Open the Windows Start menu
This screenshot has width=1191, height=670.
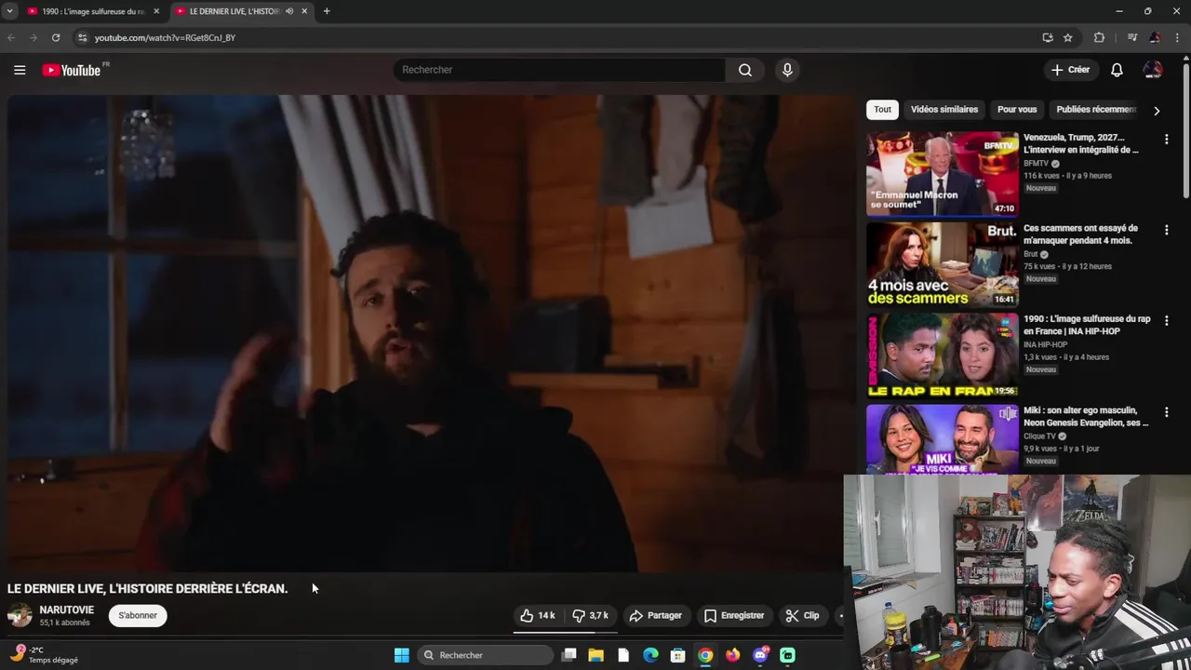pyautogui.click(x=401, y=655)
